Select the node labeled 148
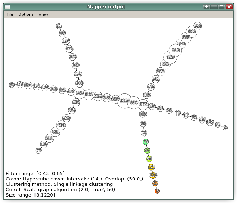The height and width of the screenshot is (203, 237). [20, 84]
